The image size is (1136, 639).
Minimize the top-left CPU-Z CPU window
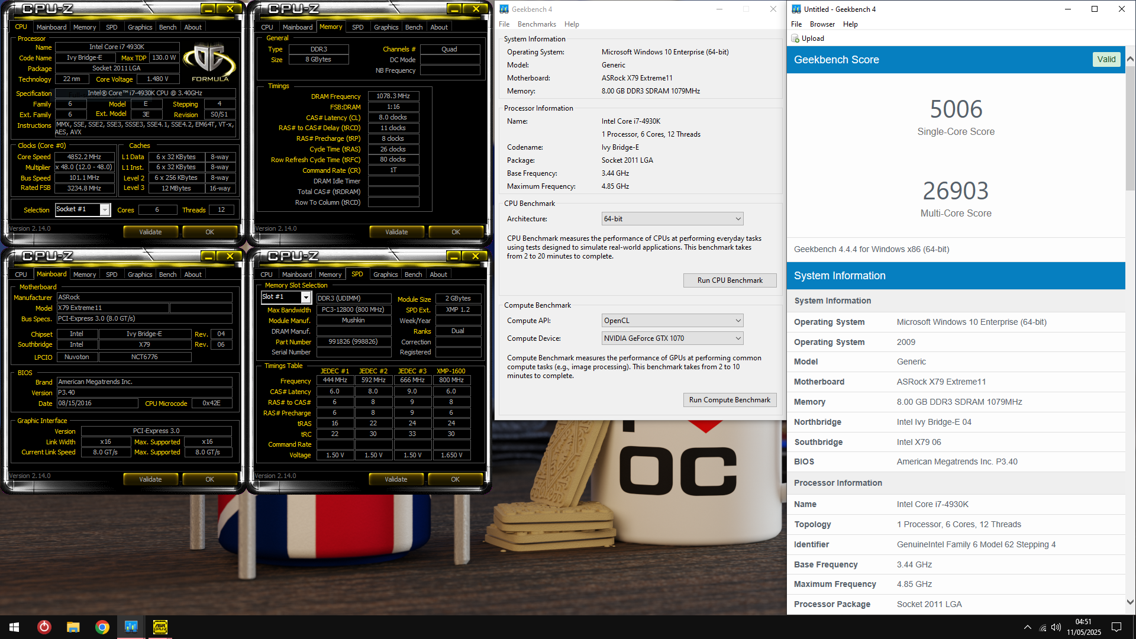pos(208,9)
